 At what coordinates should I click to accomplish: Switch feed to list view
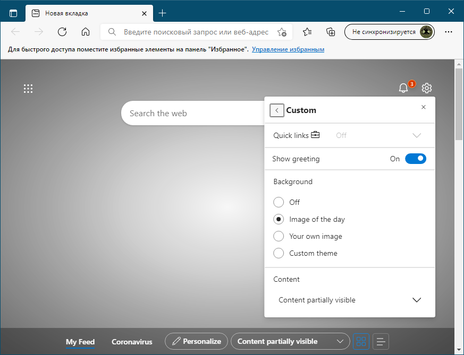coord(381,341)
